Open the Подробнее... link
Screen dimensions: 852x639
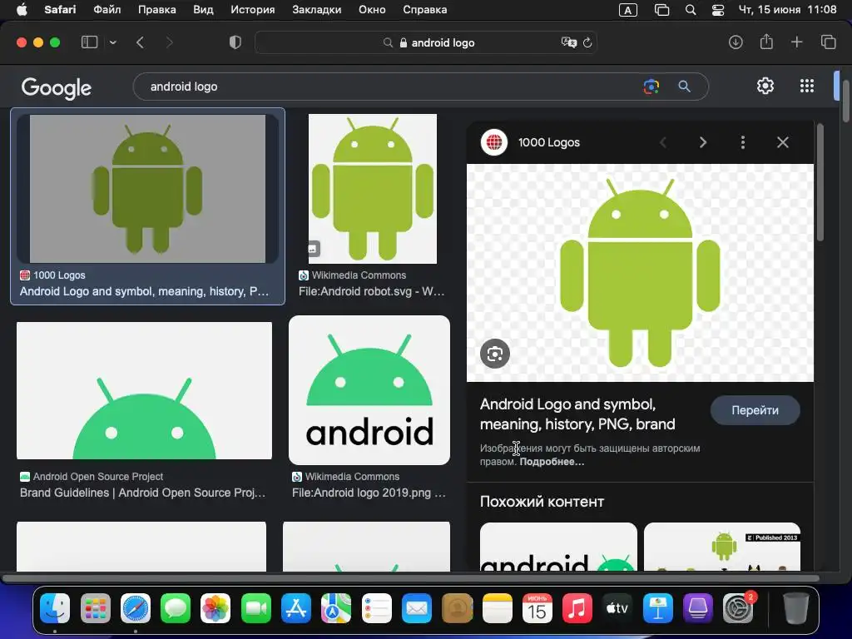click(552, 461)
